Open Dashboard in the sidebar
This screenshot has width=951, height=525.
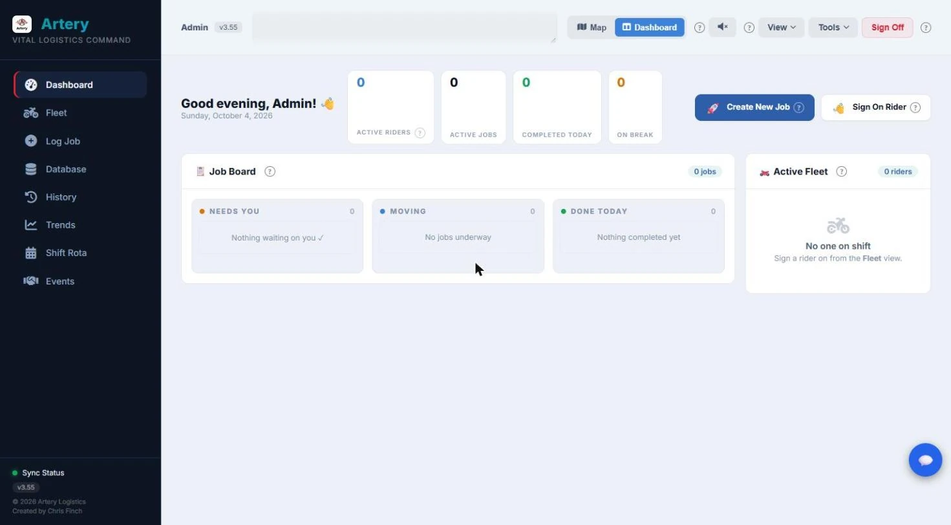point(80,85)
